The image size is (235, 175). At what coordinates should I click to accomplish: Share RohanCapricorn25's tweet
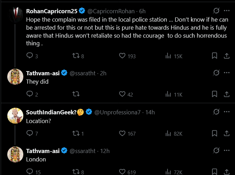pyautogui.click(x=226, y=55)
